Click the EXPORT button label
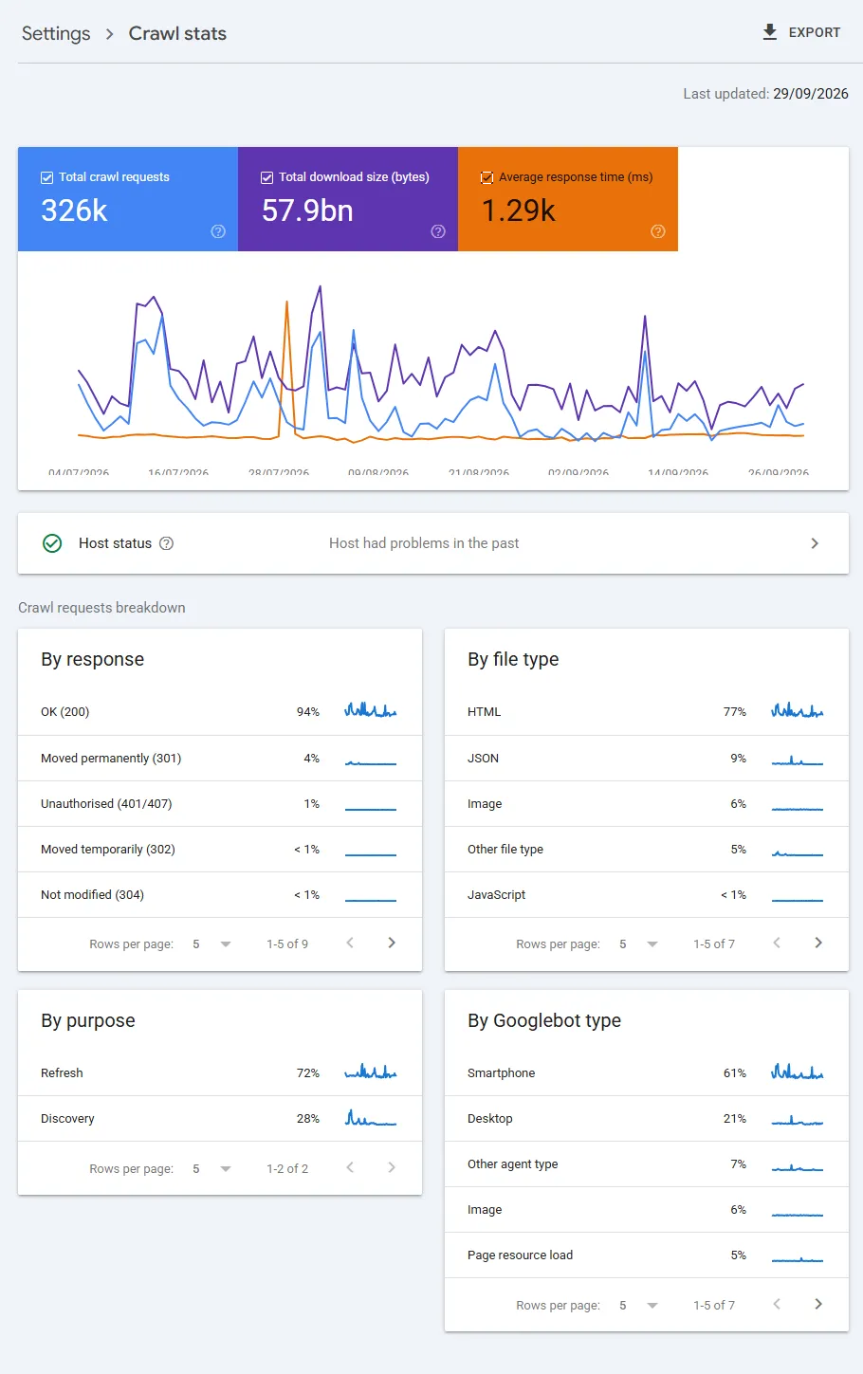Screen dimensions: 863x1374 pos(815,32)
